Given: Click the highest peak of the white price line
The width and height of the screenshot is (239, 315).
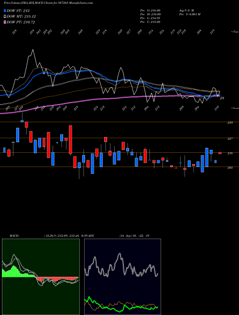Looking at the screenshot, I should [33, 50].
